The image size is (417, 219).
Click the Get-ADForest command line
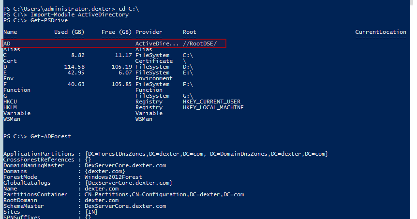(37, 136)
